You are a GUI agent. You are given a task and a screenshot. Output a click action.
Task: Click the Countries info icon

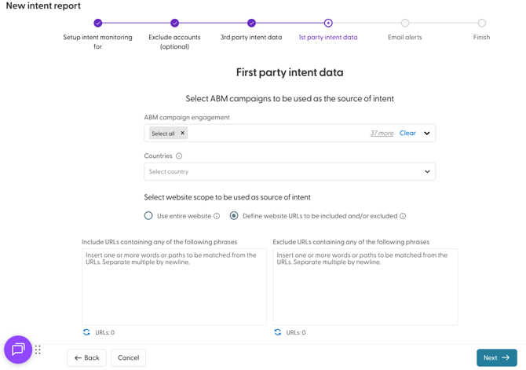179,156
